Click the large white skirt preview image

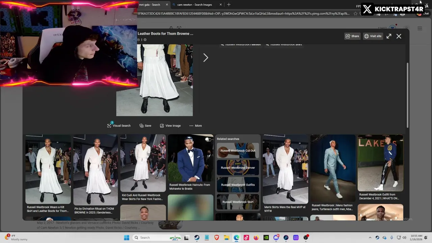click(155, 80)
